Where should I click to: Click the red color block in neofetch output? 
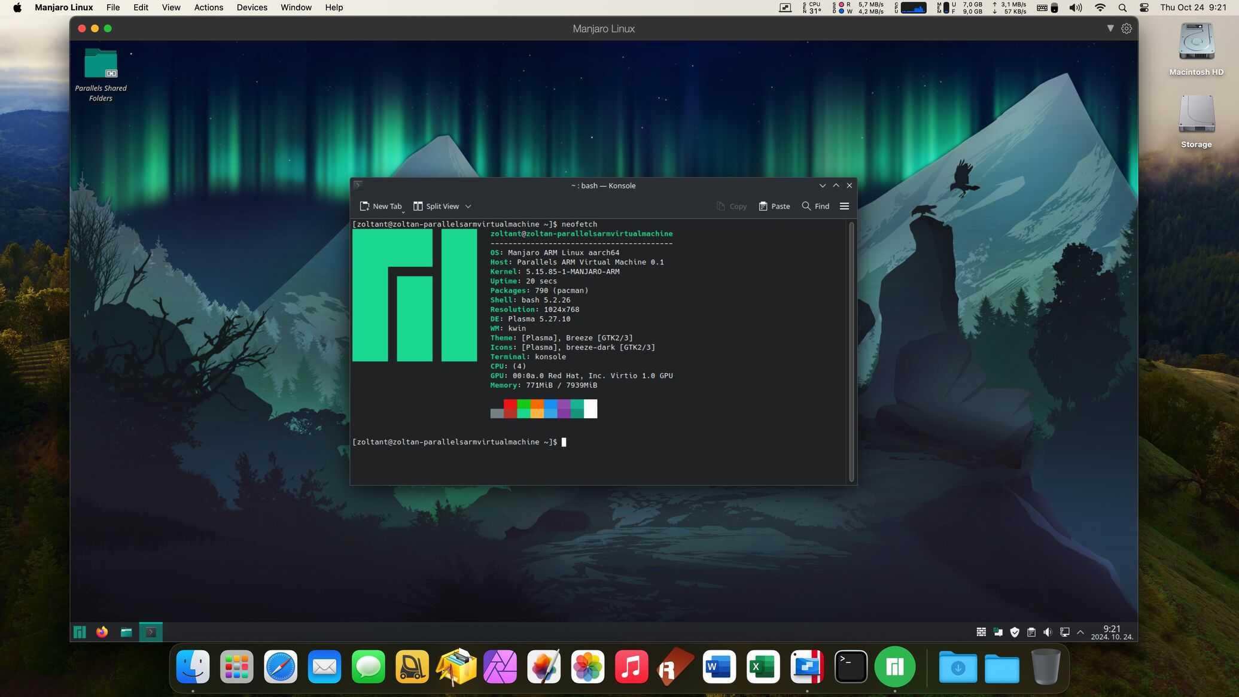[510, 404]
